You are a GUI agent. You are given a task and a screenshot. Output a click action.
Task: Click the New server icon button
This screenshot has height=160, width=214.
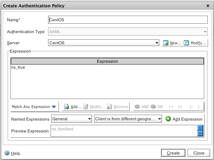166,43
